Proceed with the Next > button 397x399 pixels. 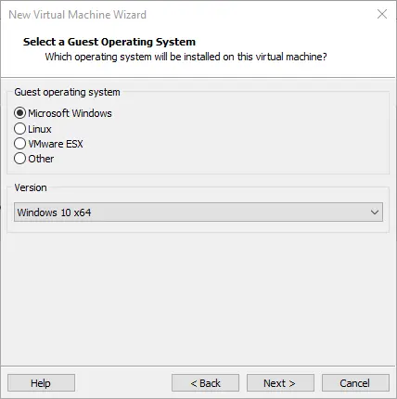coord(280,383)
